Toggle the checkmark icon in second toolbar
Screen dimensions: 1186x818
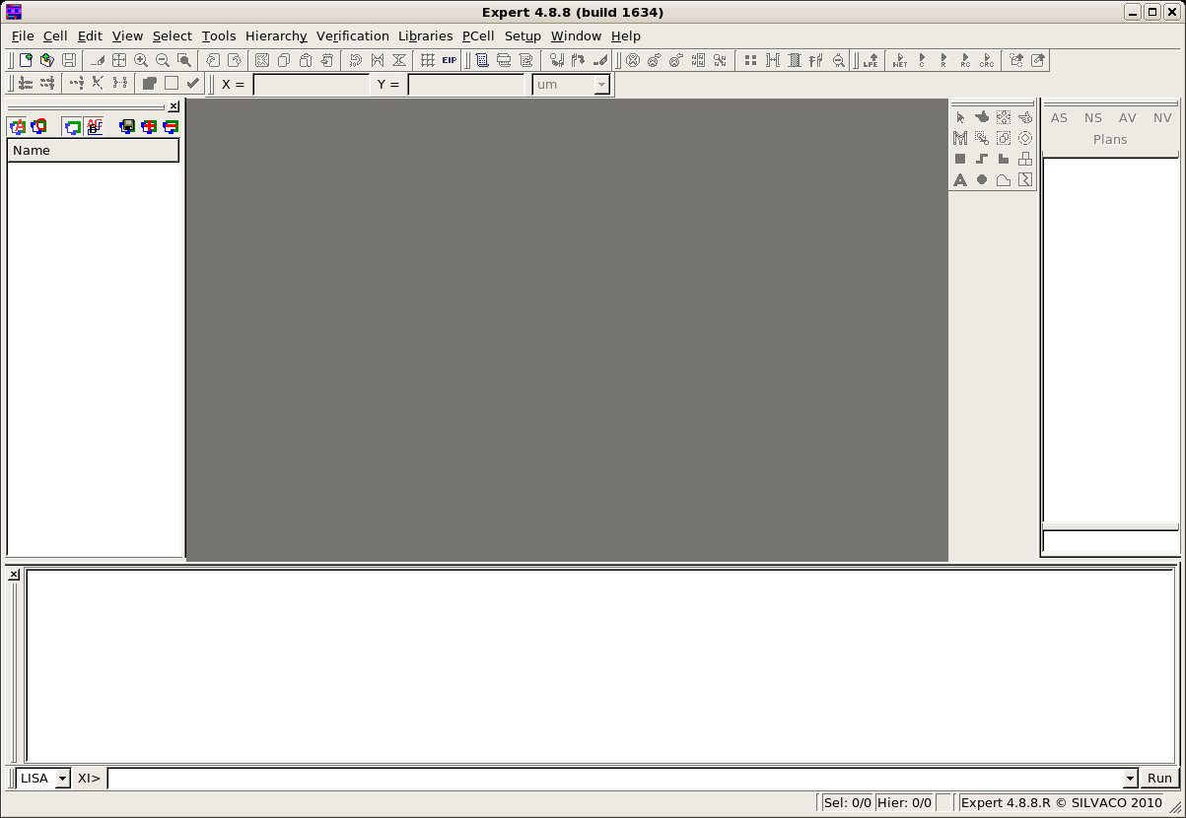coord(193,84)
